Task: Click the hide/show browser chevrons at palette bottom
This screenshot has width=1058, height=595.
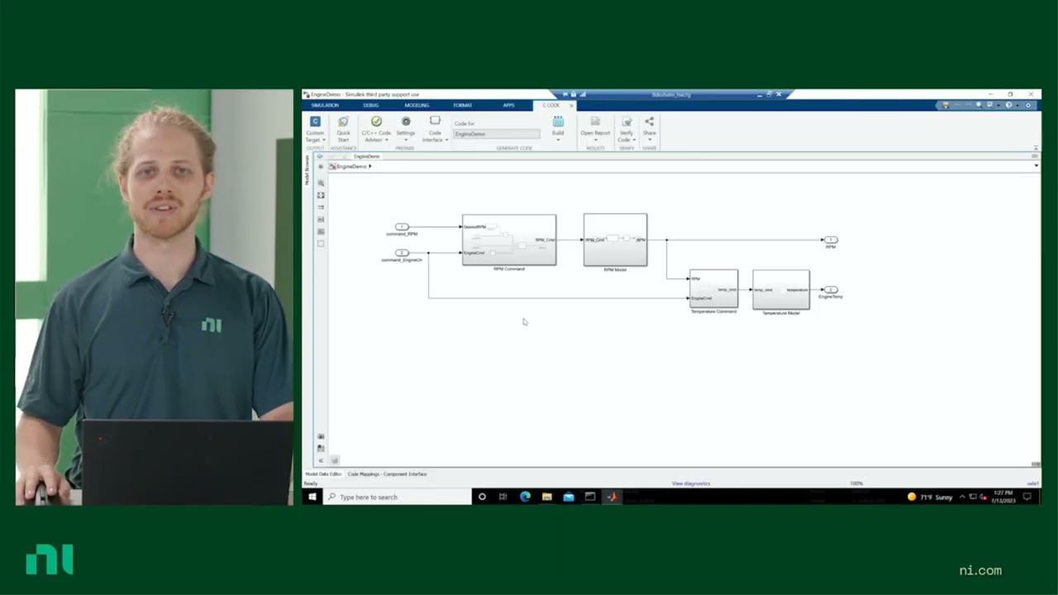Action: pos(321,460)
